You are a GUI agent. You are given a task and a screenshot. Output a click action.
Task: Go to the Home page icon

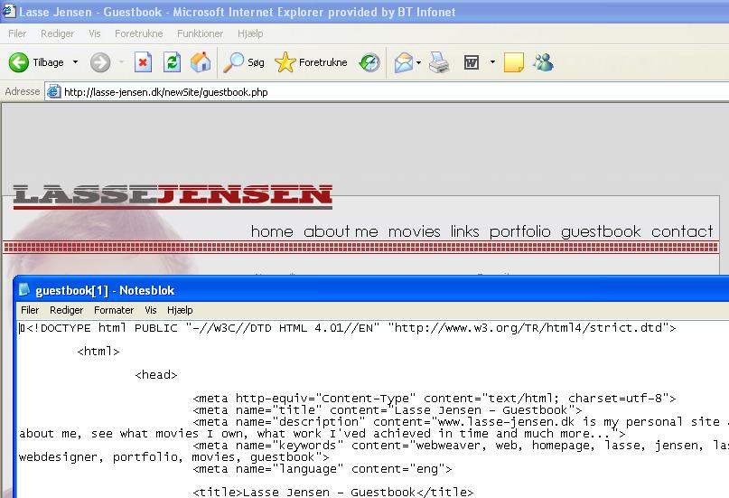click(201, 62)
